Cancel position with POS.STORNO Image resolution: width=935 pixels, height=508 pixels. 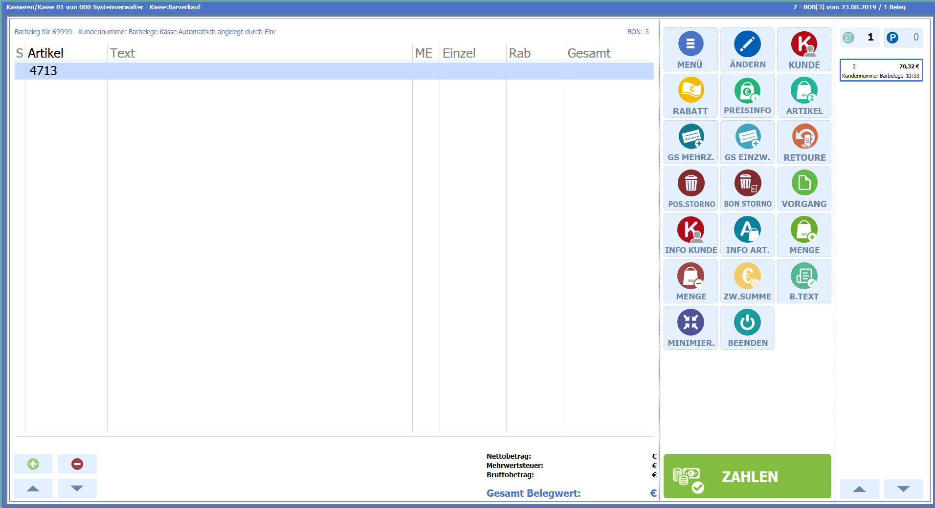(x=690, y=189)
